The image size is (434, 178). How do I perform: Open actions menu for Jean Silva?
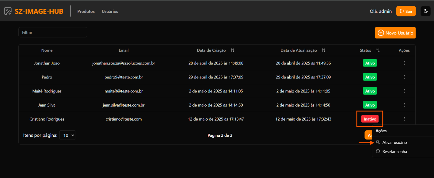click(x=404, y=105)
